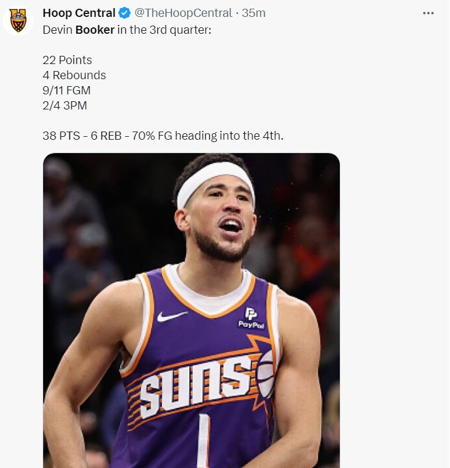Viewport: 450px width, 468px height.
Task: Open the three-dot More options menu
Action: tap(428, 13)
